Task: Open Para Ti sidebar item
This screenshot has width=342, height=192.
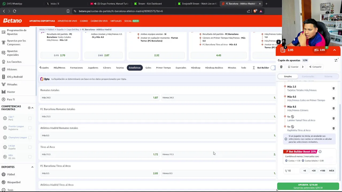Action: [11, 99]
